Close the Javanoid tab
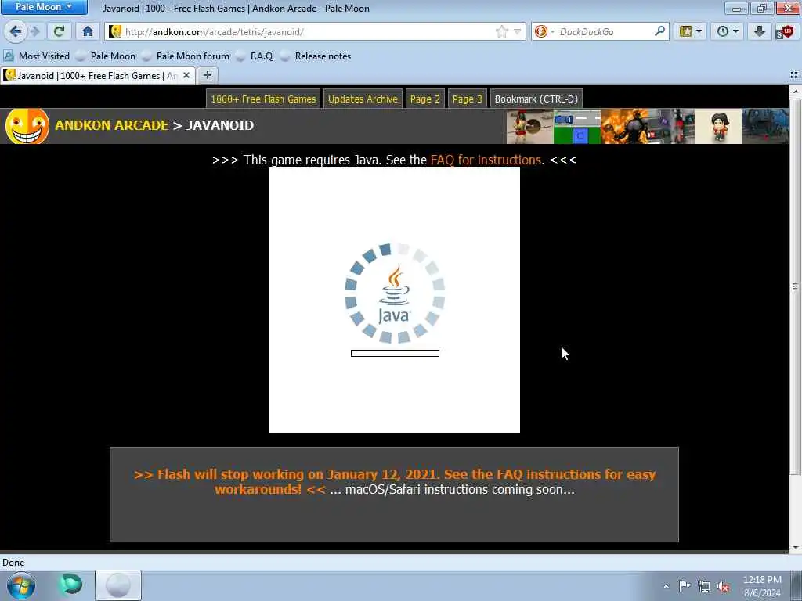The height and width of the screenshot is (601, 802). (x=186, y=76)
